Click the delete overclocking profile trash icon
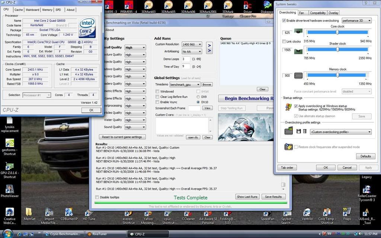Viewport: 381px width, 238px height. pos(305,131)
